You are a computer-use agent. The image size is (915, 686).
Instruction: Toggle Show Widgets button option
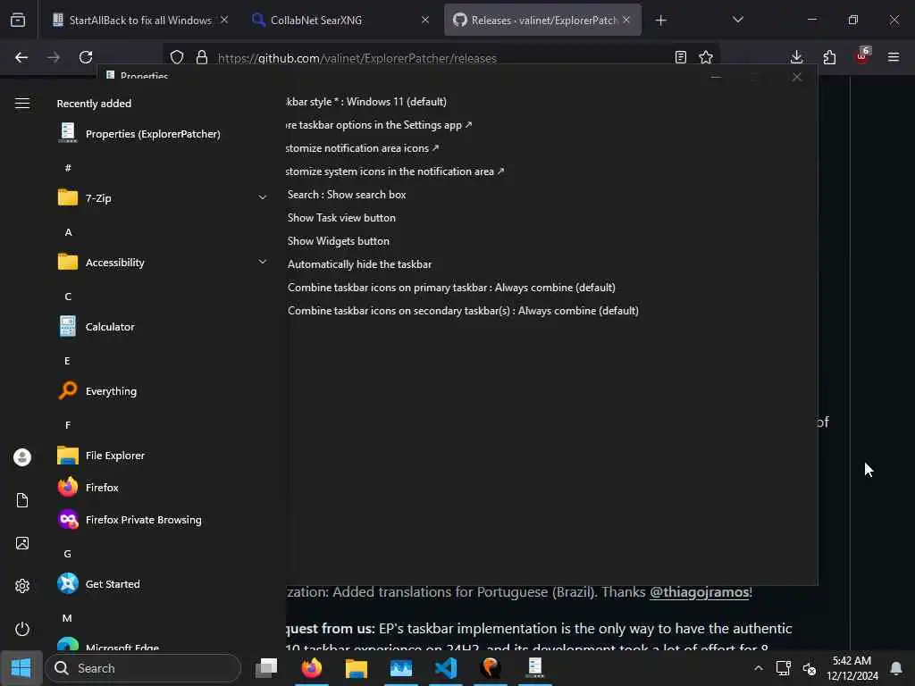pos(339,241)
